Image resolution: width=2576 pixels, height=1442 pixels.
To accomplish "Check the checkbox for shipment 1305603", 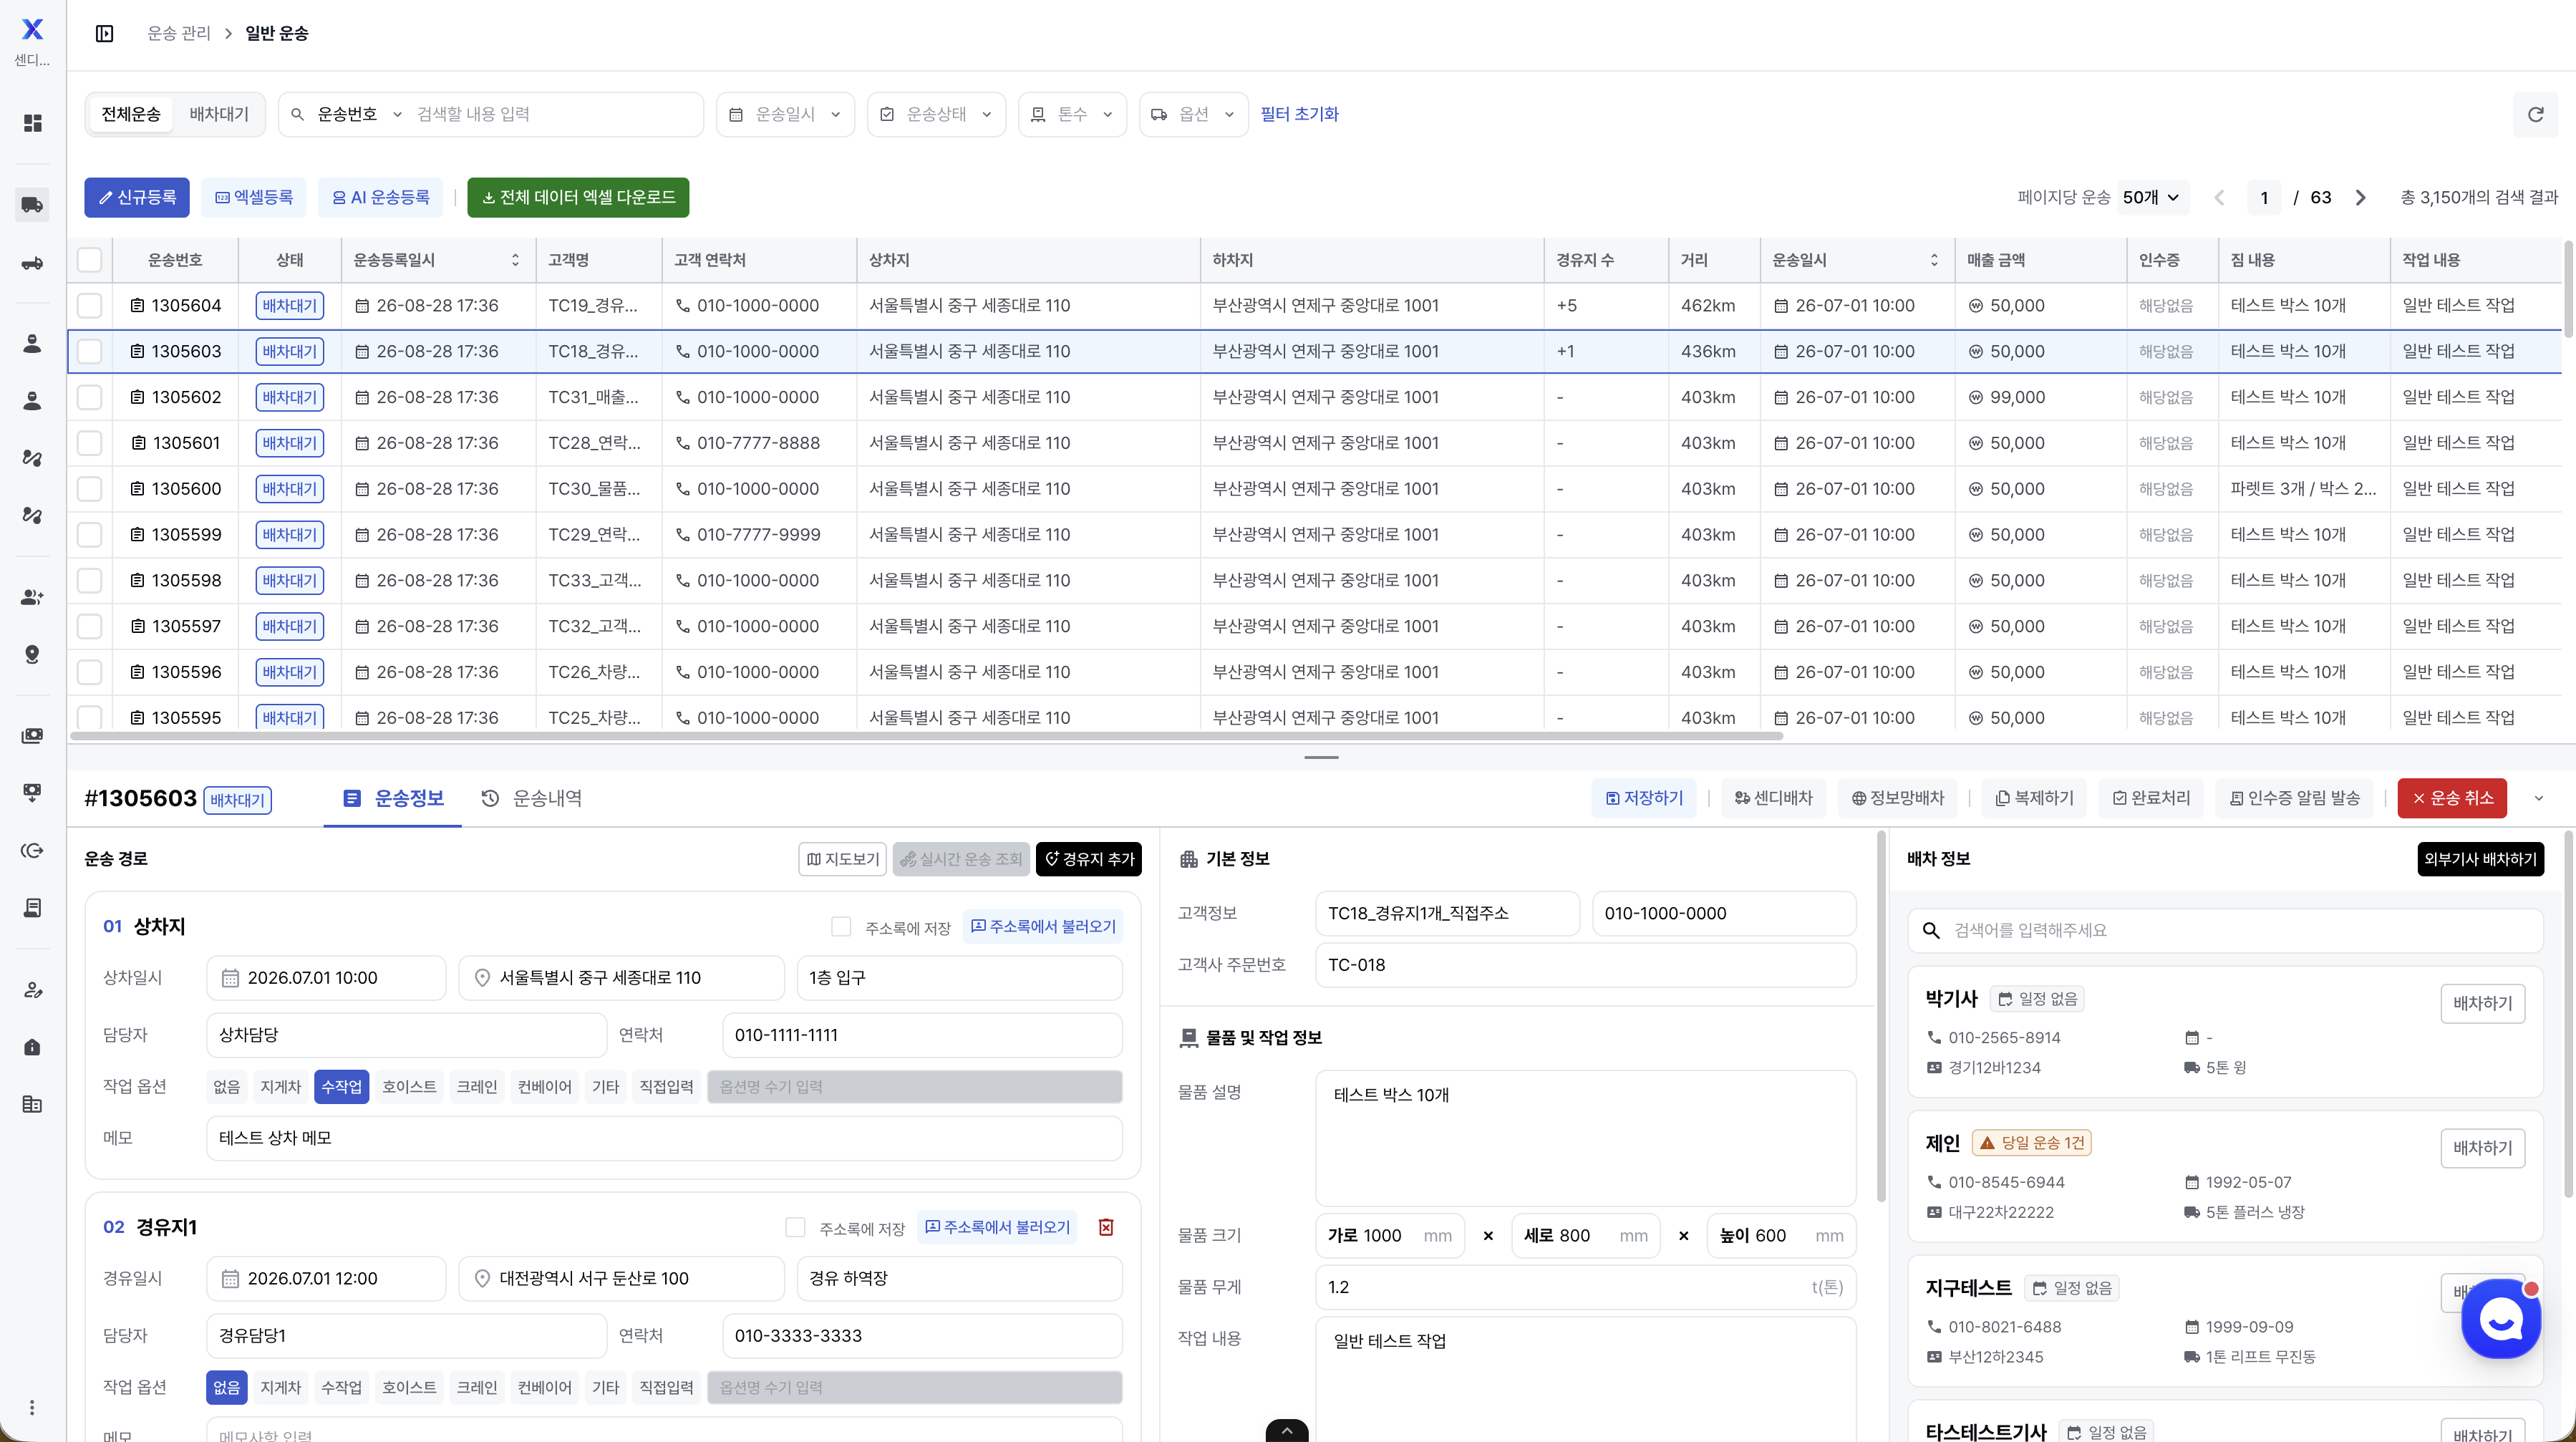I will (x=90, y=352).
